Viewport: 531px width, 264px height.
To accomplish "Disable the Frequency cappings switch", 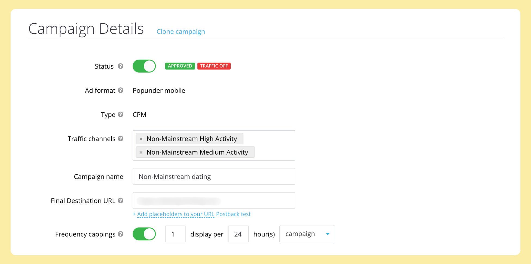I will point(144,234).
